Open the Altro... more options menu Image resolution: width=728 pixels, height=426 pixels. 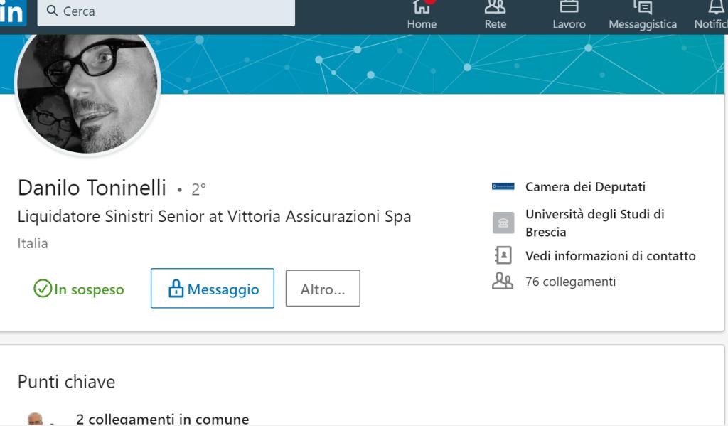[323, 288]
